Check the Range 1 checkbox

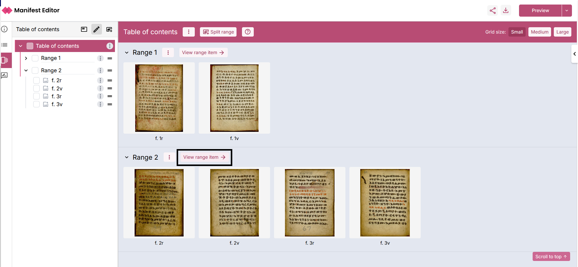point(35,58)
